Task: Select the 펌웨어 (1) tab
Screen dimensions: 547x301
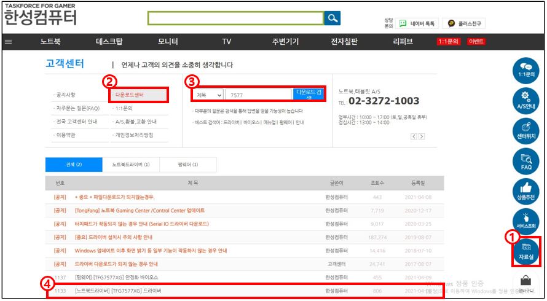Action: pos(187,165)
